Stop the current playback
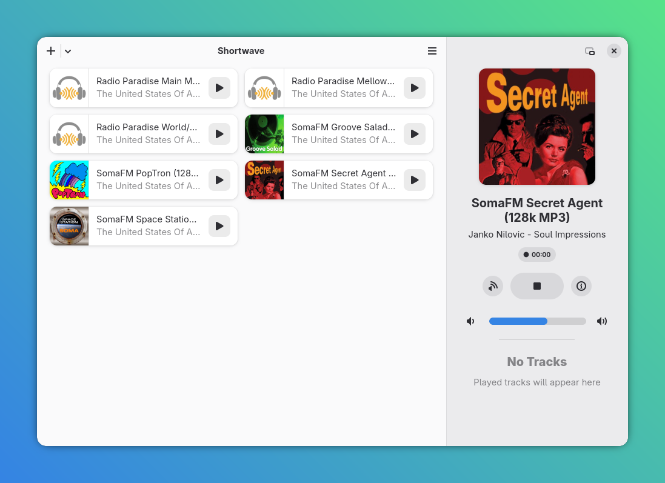The width and height of the screenshot is (665, 483). tap(536, 286)
